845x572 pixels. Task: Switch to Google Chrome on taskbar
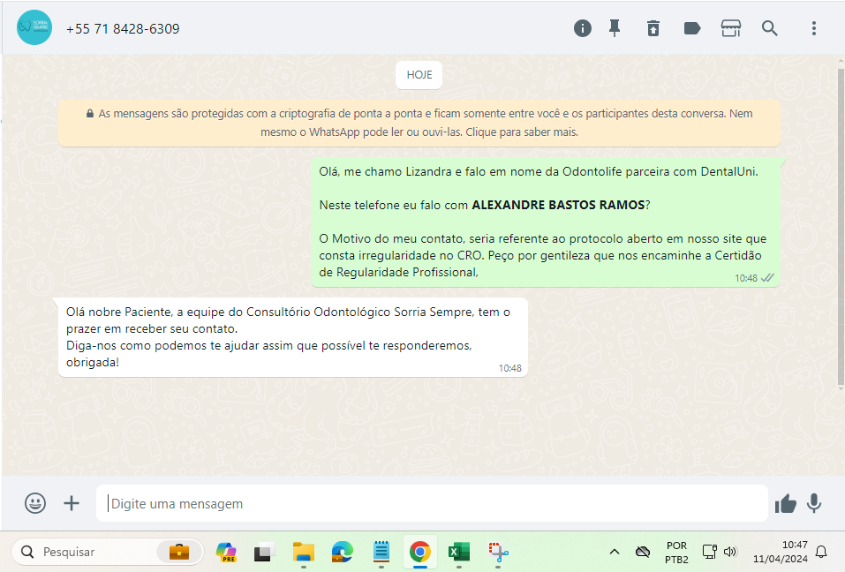pyautogui.click(x=419, y=552)
